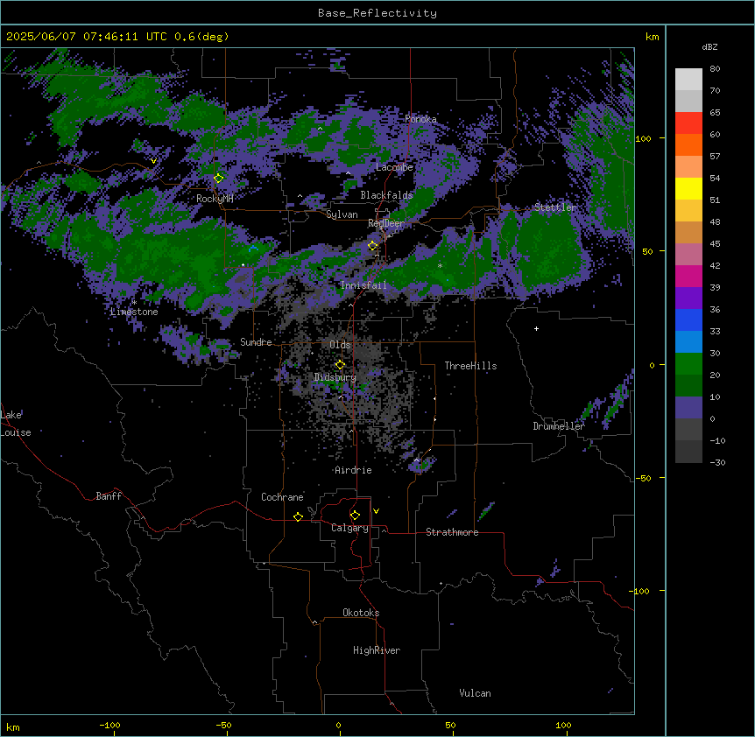This screenshot has height=737, width=755.
Task: Click the white plus marker north of Drumheller
Action: [536, 328]
